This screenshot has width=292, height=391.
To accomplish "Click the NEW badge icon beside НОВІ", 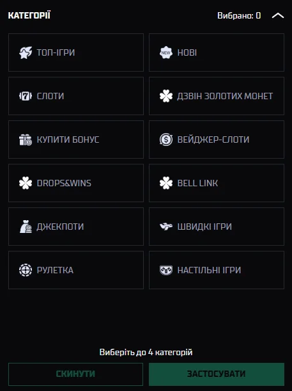I will point(166,52).
